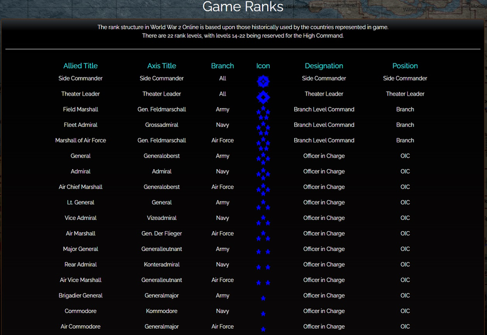Click the "Air Marshall" Allied title

tap(80, 234)
